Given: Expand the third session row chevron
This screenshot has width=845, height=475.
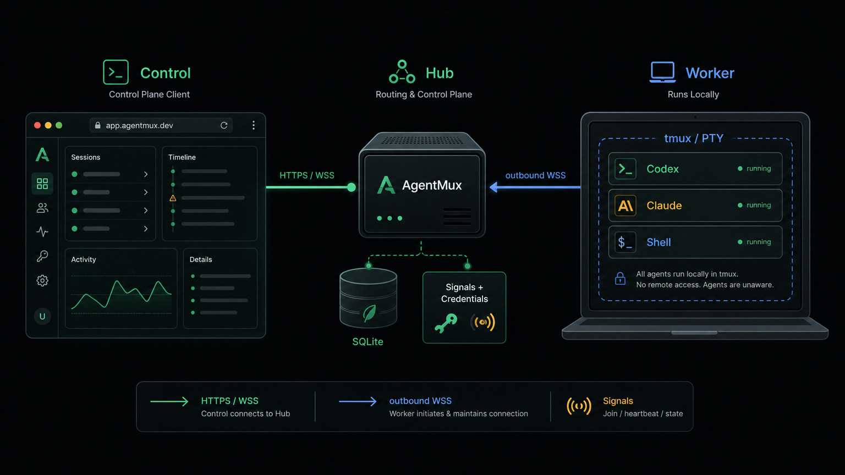Looking at the screenshot, I should (146, 211).
